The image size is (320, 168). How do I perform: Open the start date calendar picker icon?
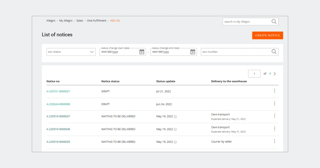(x=142, y=52)
